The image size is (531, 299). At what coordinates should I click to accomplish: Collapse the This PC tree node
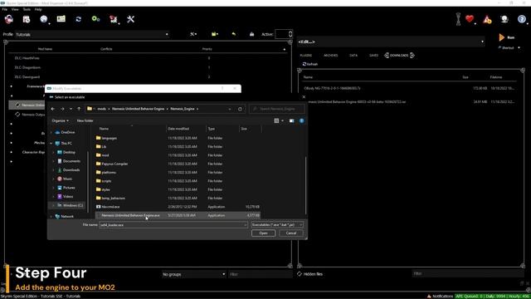coord(51,144)
